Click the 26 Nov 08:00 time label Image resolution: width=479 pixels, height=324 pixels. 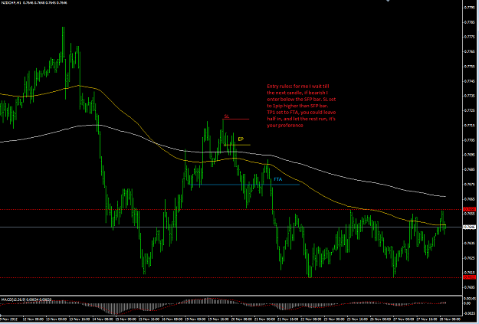[379, 319]
